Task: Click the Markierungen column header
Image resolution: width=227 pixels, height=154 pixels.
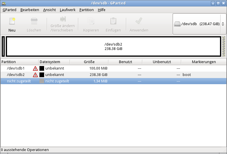Action: pyautogui.click(x=204, y=62)
